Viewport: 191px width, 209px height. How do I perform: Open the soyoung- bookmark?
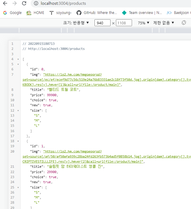[x=60, y=13]
